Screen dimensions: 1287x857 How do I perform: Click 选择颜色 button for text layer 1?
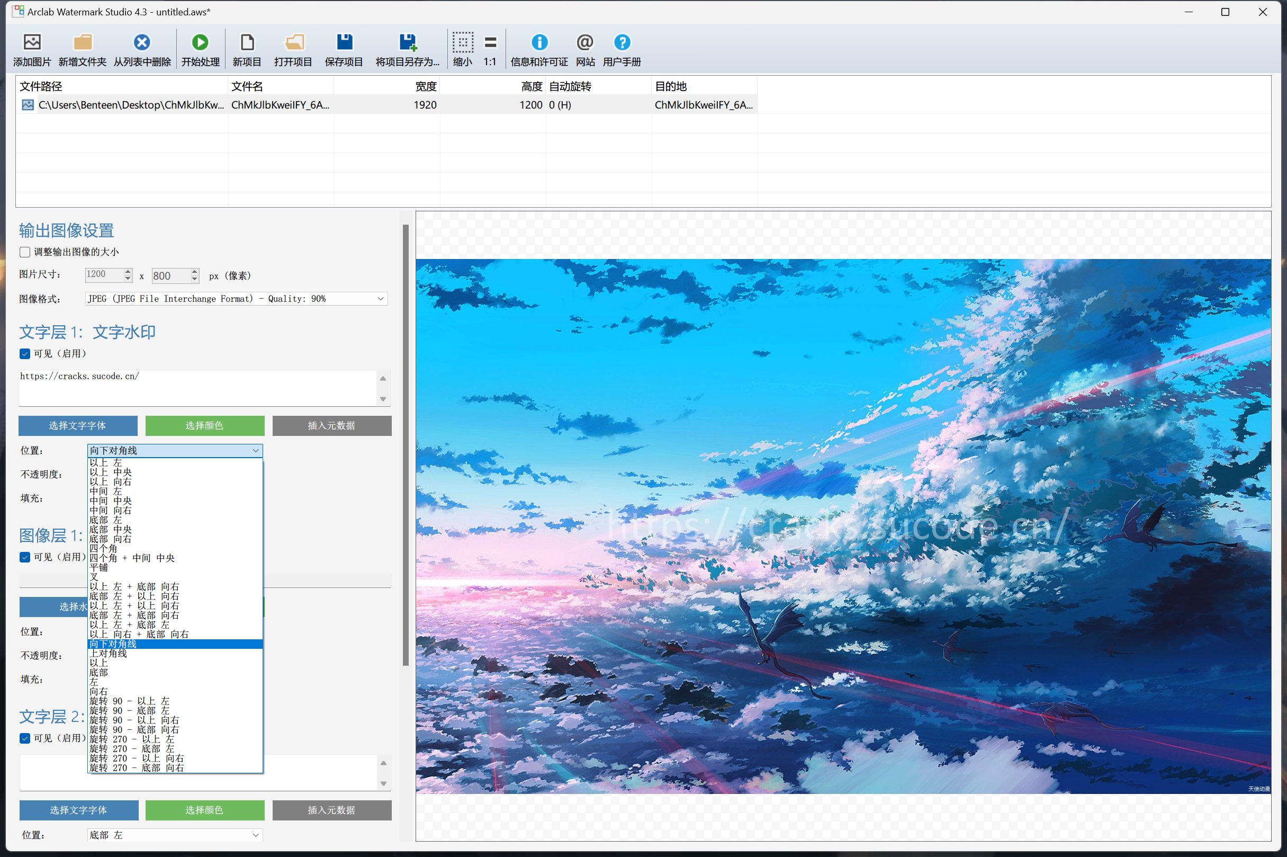tap(205, 426)
